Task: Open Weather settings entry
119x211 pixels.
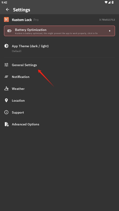Action: 59,89
